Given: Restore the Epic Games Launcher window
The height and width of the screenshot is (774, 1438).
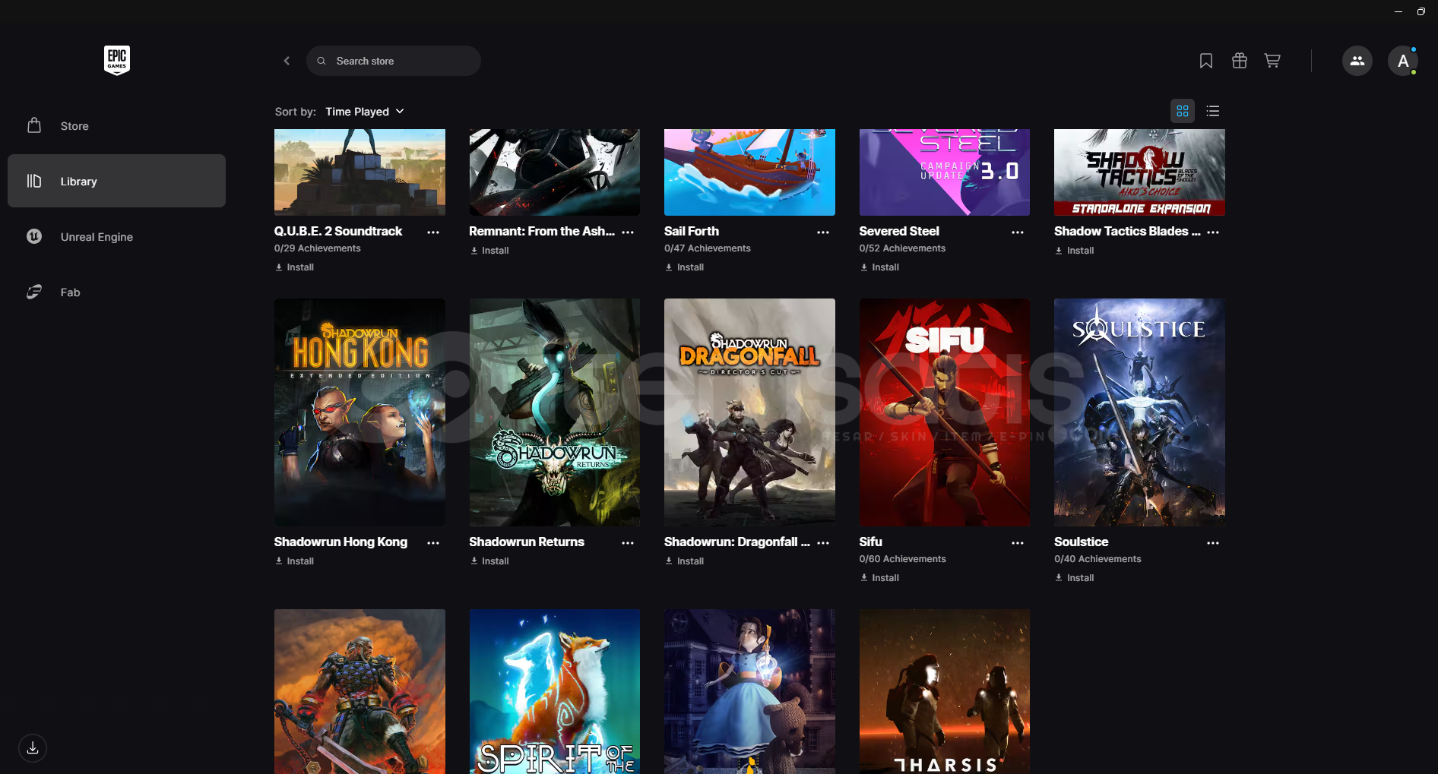Looking at the screenshot, I should 1421,11.
